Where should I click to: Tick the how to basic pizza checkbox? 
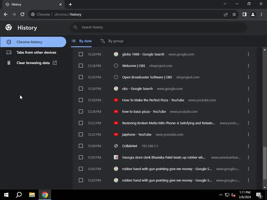(x=81, y=111)
